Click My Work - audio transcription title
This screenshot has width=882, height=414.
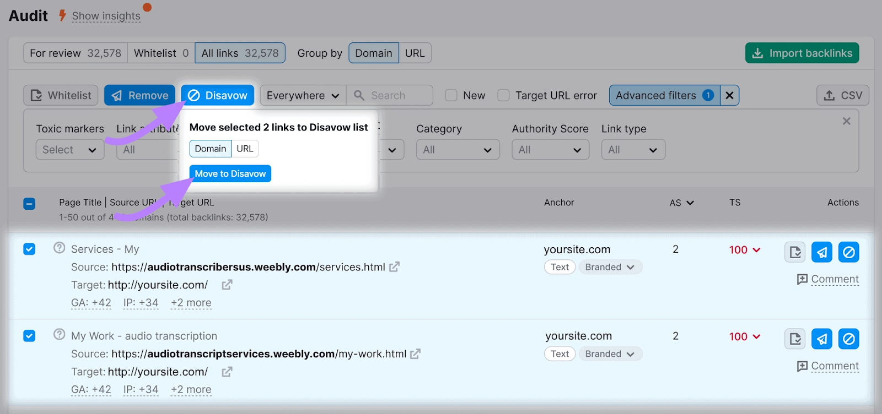coord(144,336)
